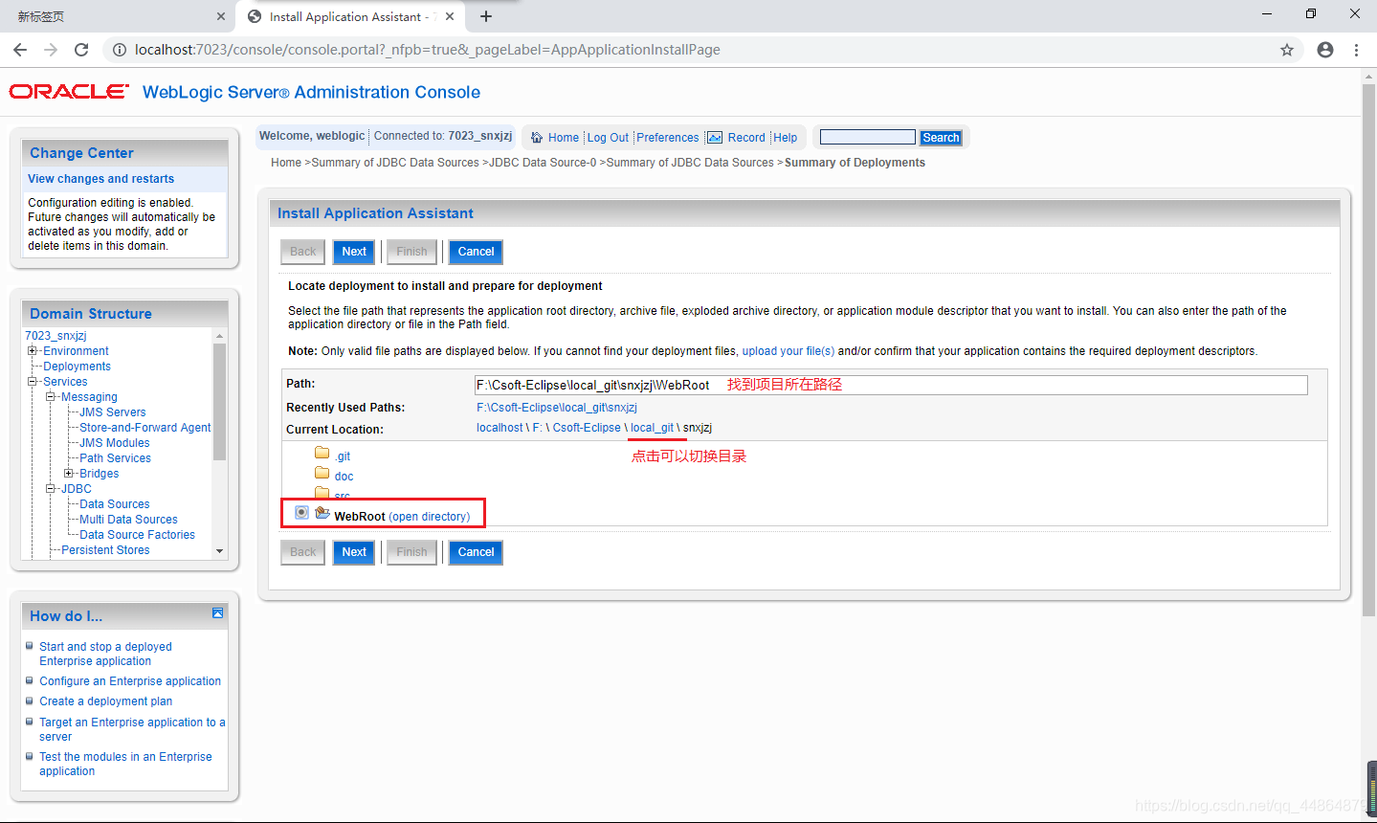Go back to the previous page
Screen dimensions: 1377x823
(20, 50)
